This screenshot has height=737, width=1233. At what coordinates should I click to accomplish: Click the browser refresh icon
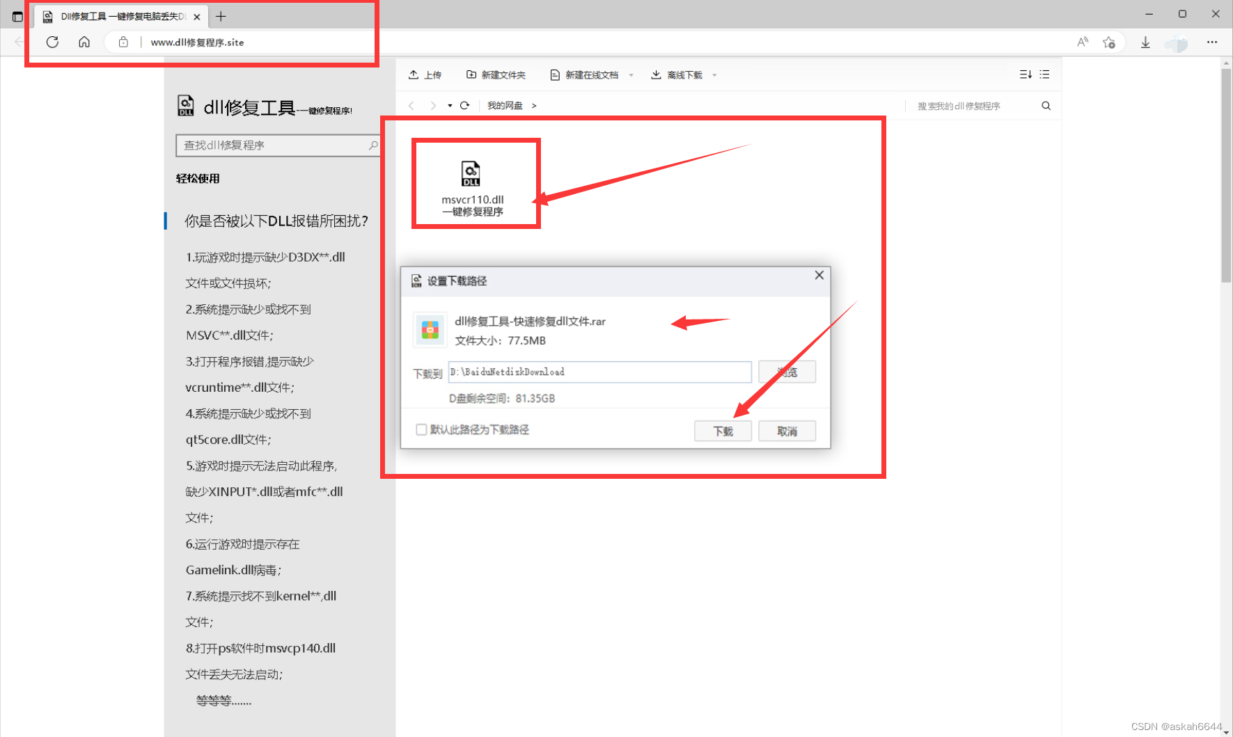click(x=52, y=42)
